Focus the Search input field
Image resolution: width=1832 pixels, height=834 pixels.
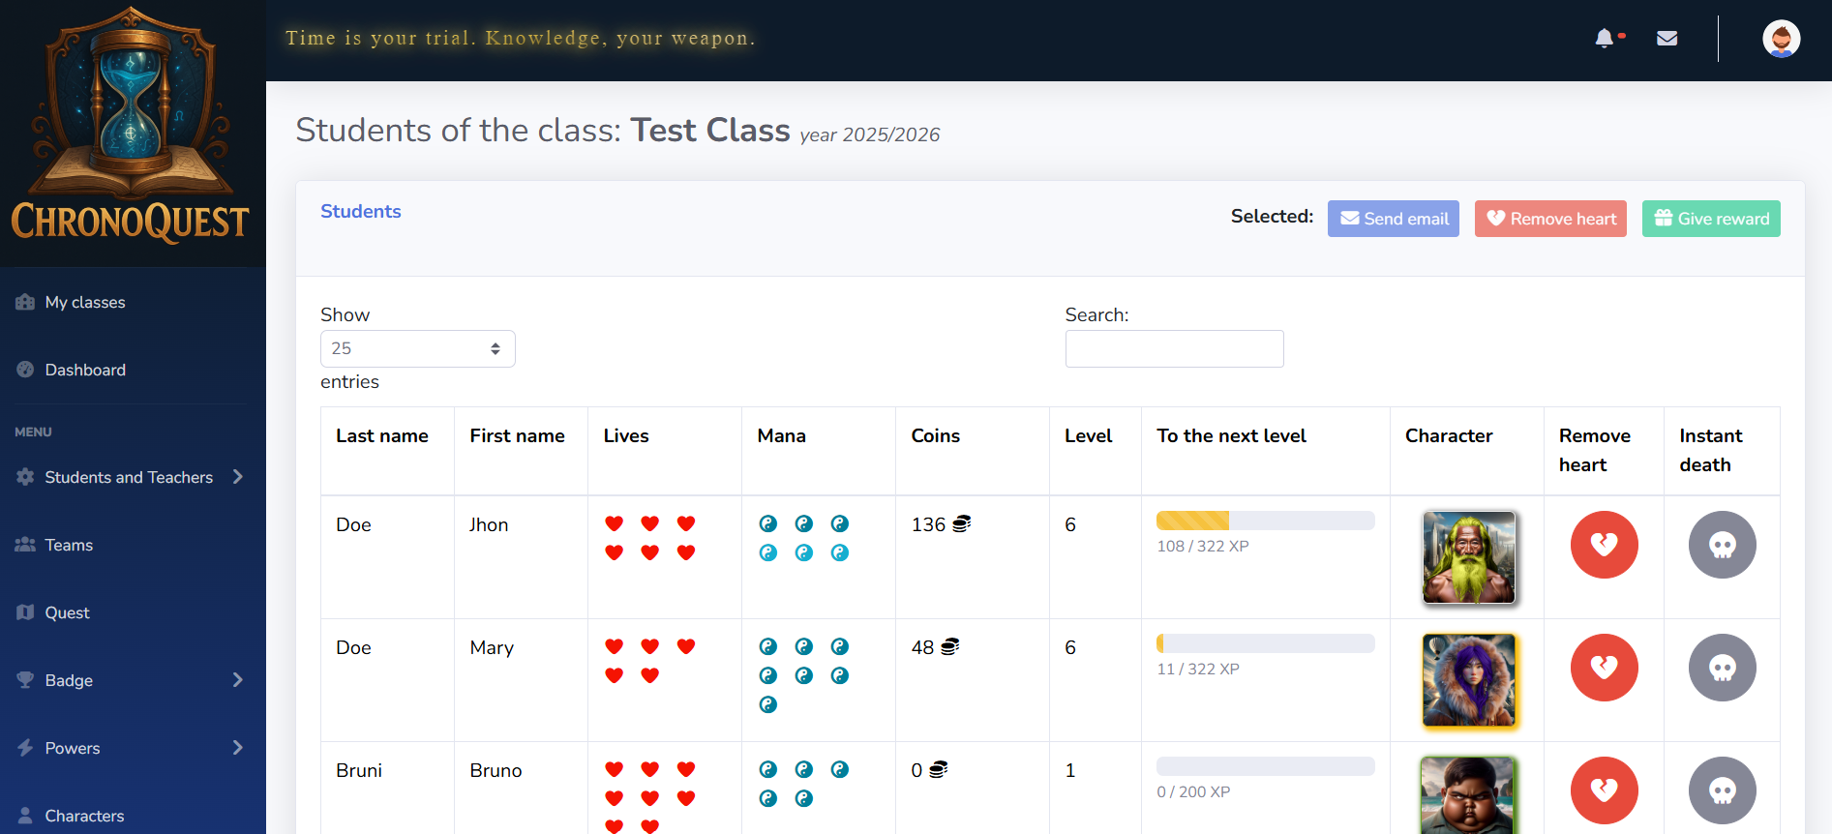point(1174,348)
